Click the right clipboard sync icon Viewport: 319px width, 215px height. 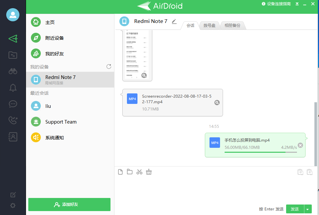[310, 172]
